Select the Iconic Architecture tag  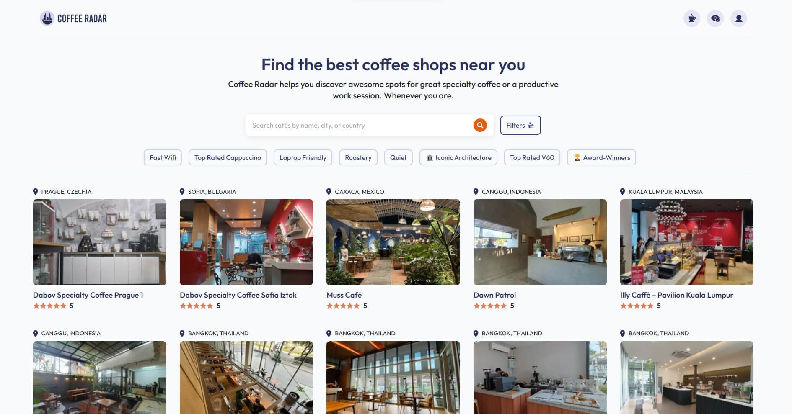pyautogui.click(x=458, y=157)
